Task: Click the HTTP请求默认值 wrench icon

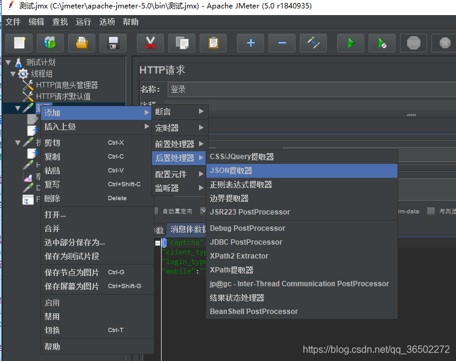Action: tap(28, 96)
